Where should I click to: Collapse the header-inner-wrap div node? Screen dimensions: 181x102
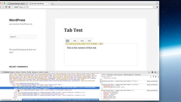(x=12, y=85)
